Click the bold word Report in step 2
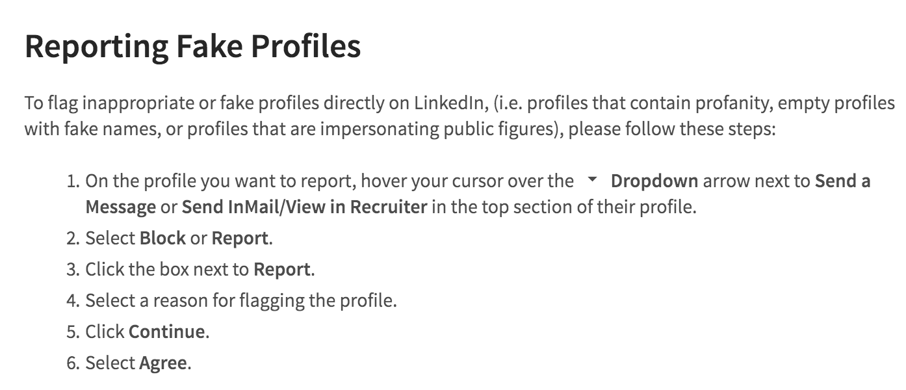The width and height of the screenshot is (906, 390). 240,239
